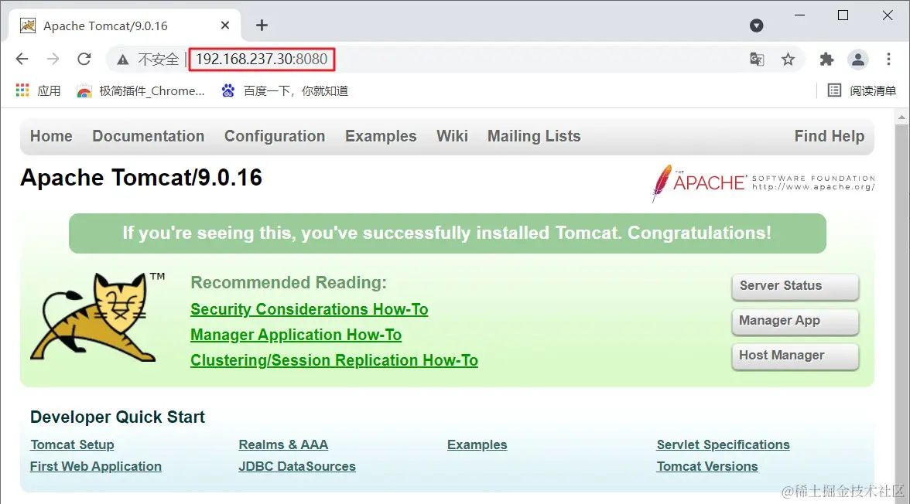Click the Tomcat cat logo image

[x=97, y=317]
